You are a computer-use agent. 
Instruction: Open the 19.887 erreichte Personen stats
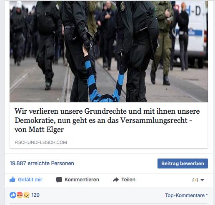point(42,164)
